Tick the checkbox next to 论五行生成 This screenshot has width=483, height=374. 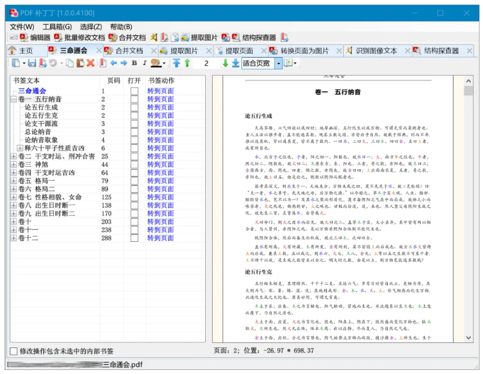click(133, 107)
